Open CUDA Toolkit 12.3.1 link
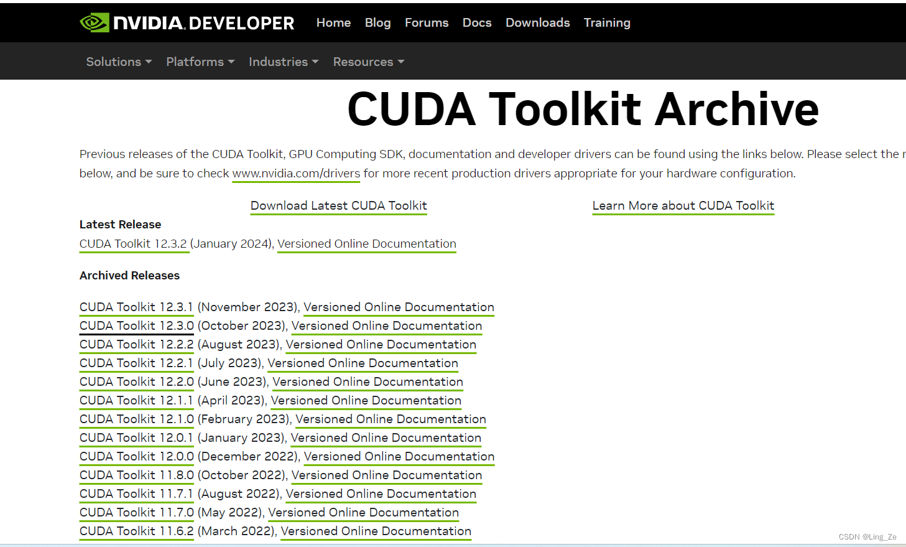The height and width of the screenshot is (547, 906). 136,307
